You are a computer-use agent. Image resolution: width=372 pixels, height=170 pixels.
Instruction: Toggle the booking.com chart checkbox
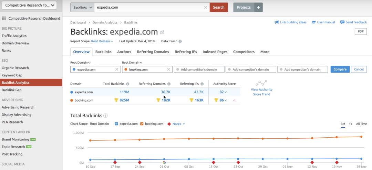coord(142,124)
